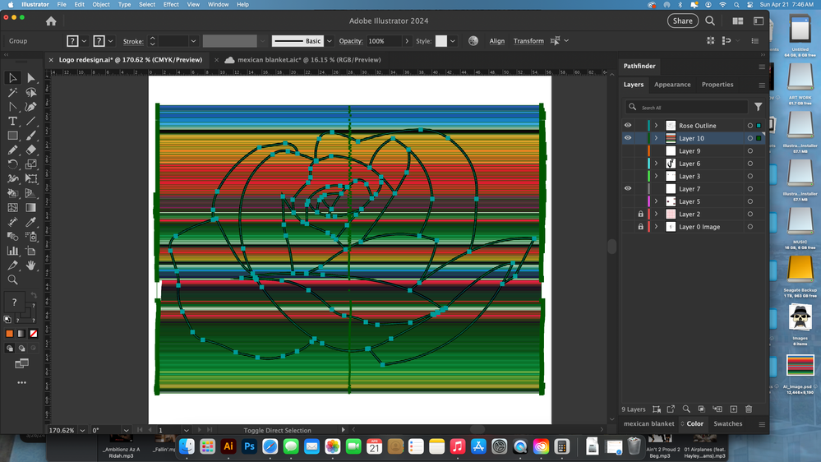Select the Zoom tool
Image resolution: width=821 pixels, height=462 pixels.
click(x=12, y=280)
